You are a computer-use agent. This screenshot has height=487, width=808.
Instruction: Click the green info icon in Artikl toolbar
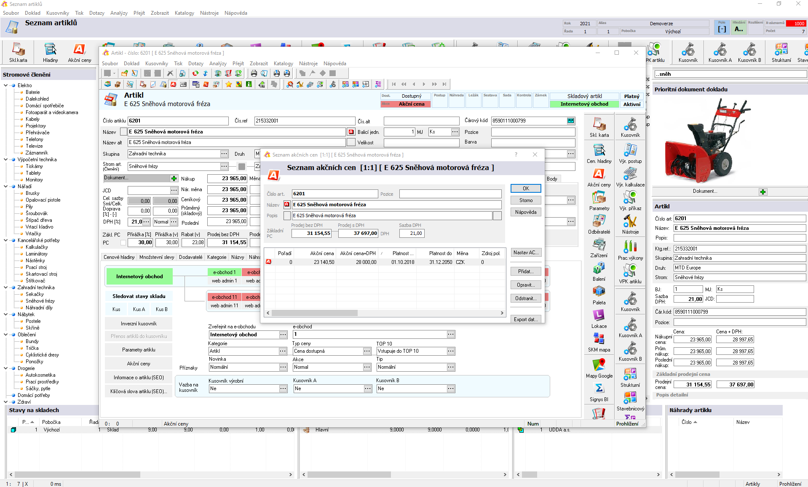(249, 85)
